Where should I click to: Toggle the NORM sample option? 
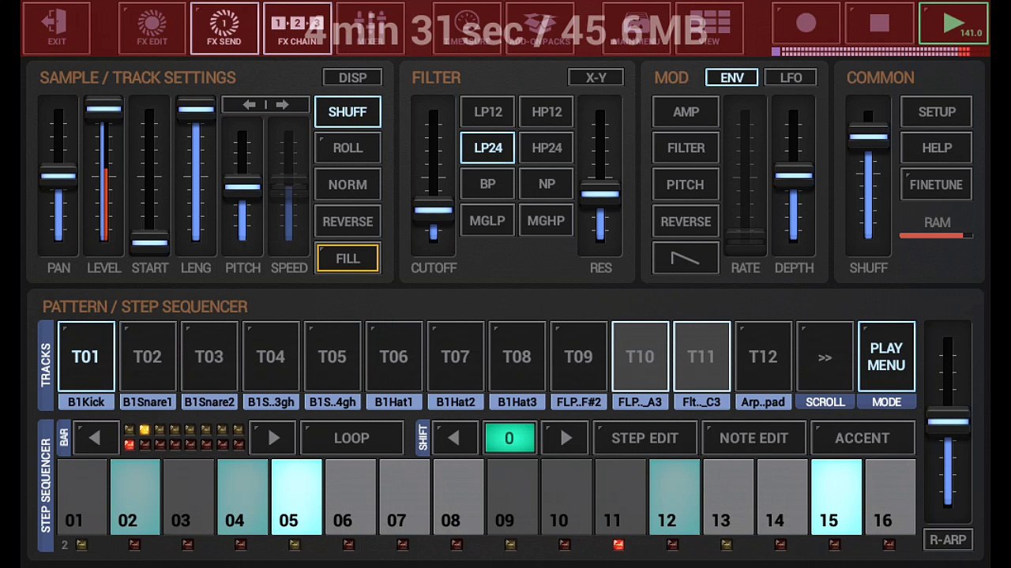coord(348,185)
